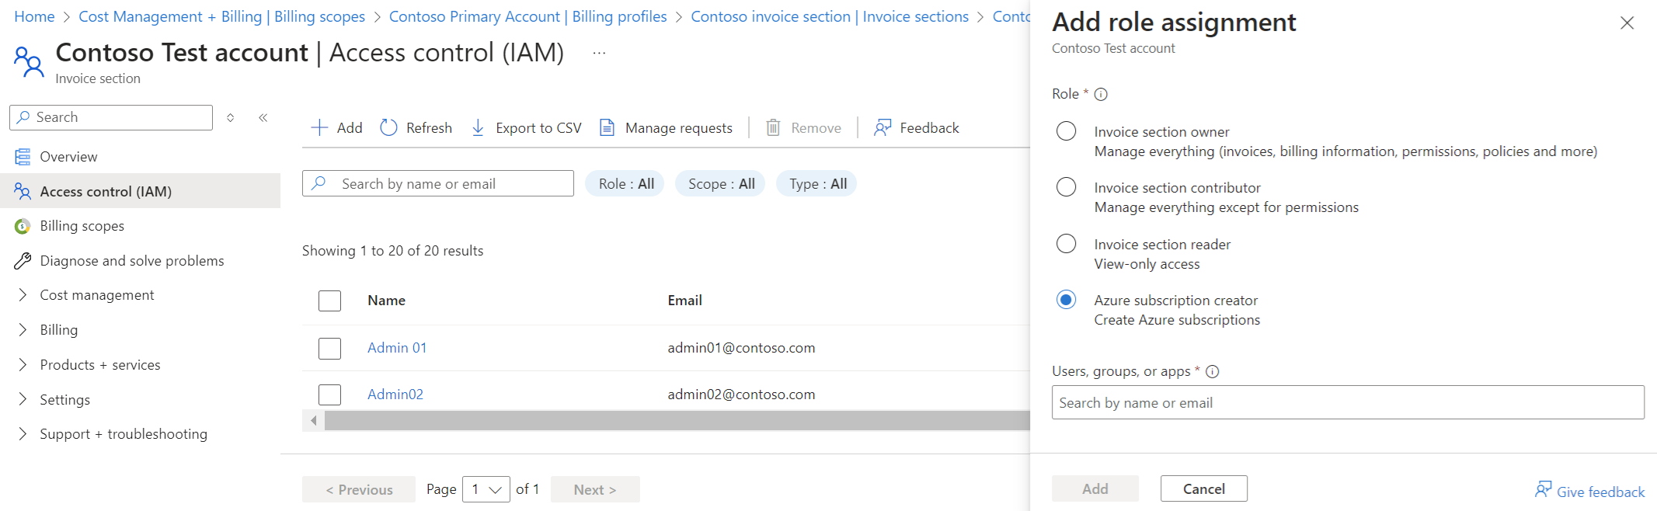Click the Feedback icon in toolbar

[x=882, y=128]
